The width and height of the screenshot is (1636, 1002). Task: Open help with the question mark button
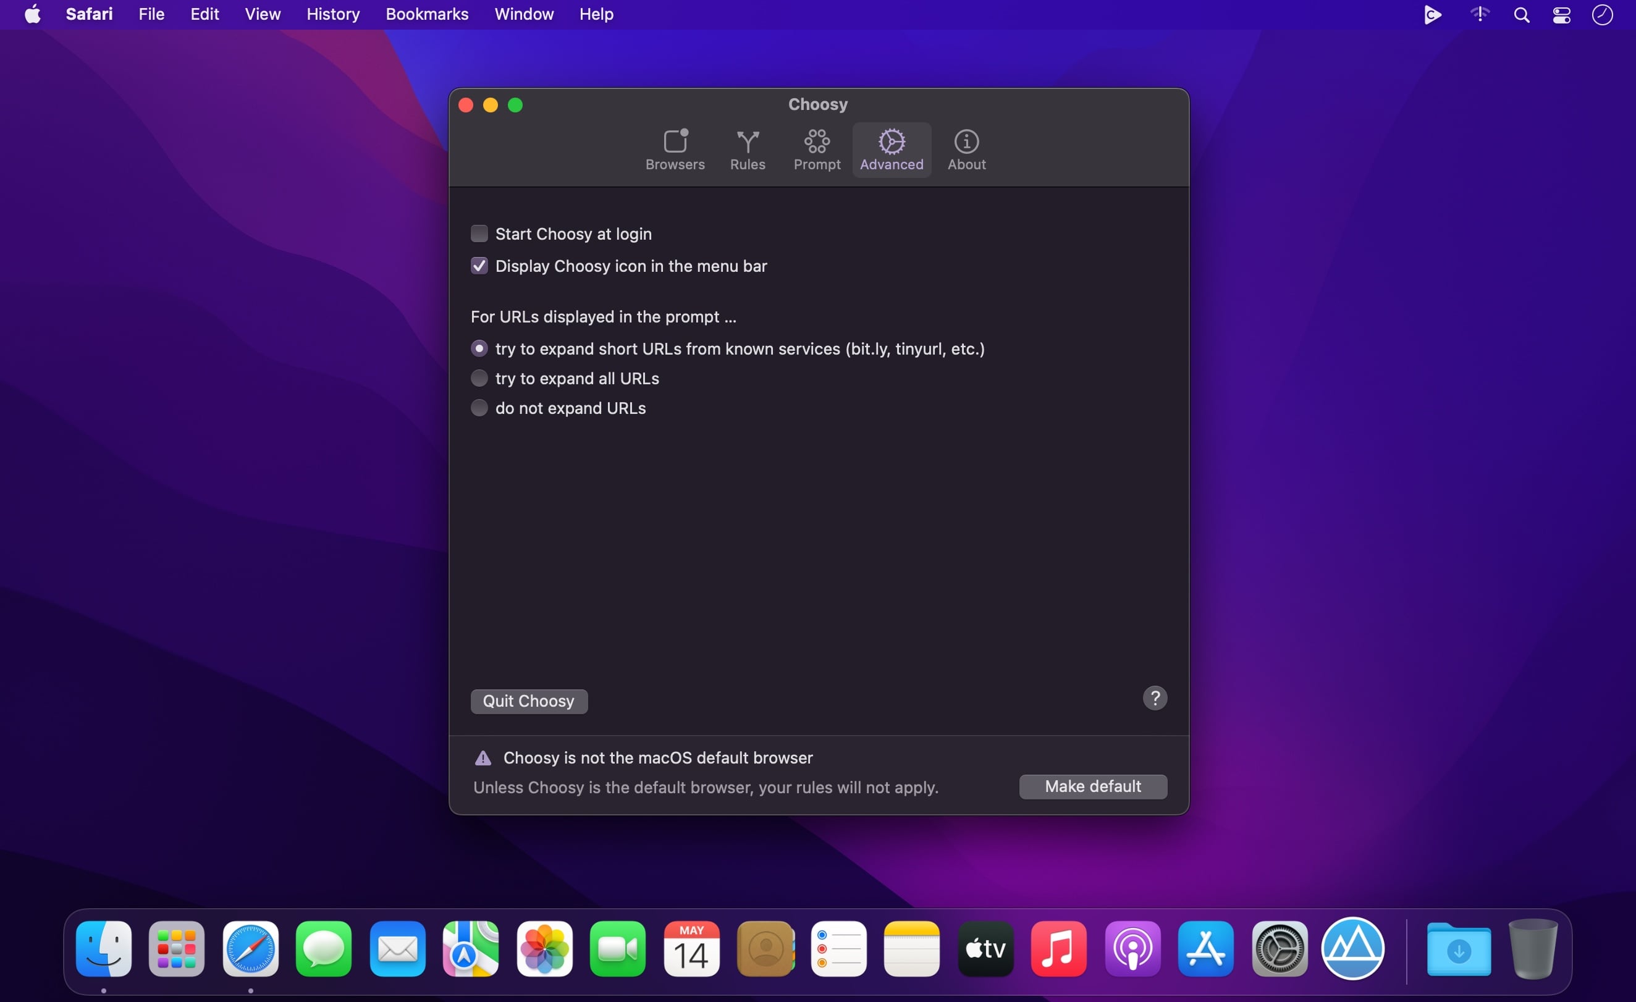(1155, 698)
